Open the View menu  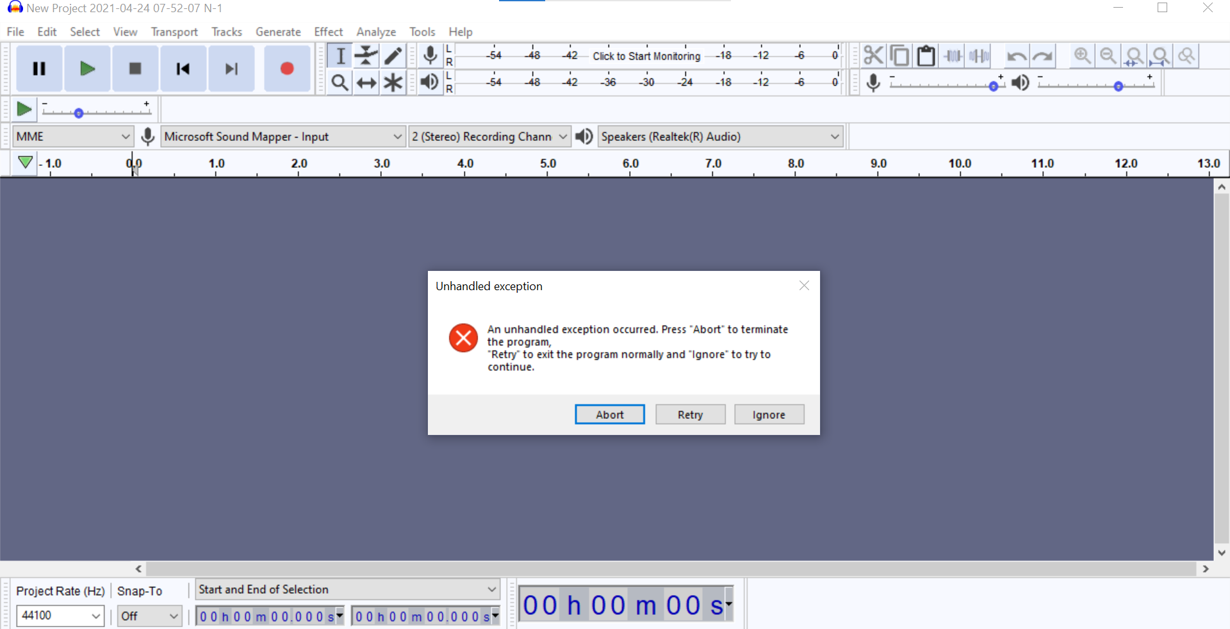(125, 31)
